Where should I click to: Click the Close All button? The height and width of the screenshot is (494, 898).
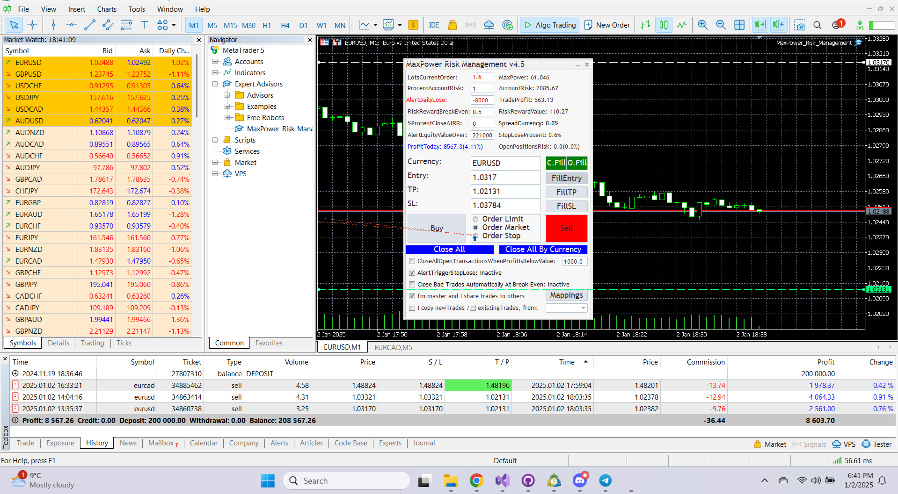pos(449,250)
